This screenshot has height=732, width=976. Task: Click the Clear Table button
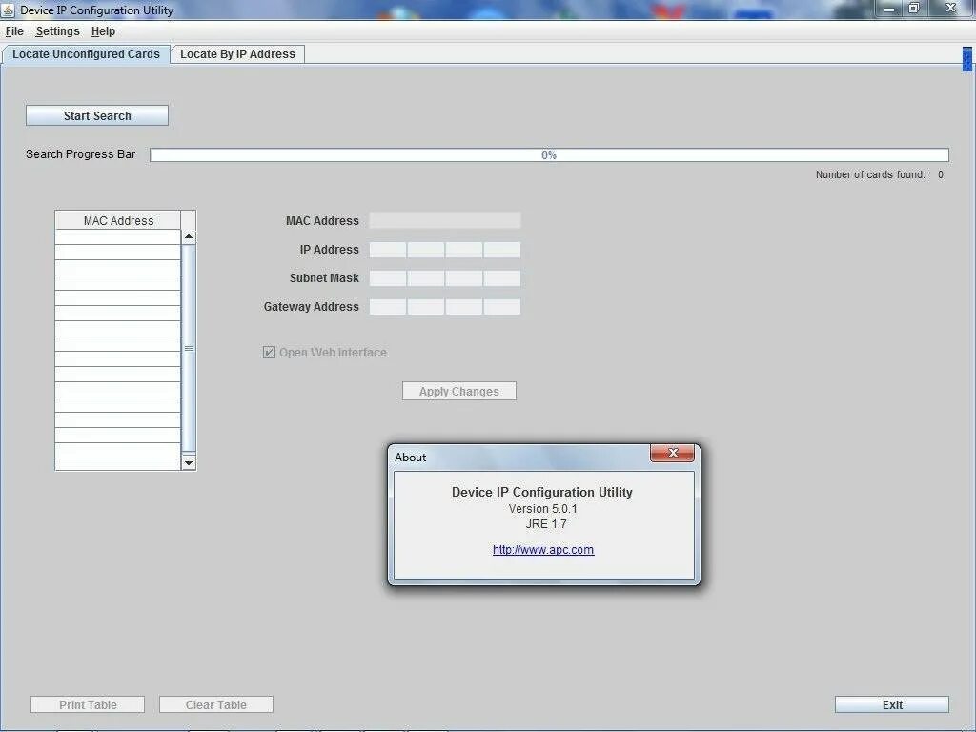click(x=216, y=704)
